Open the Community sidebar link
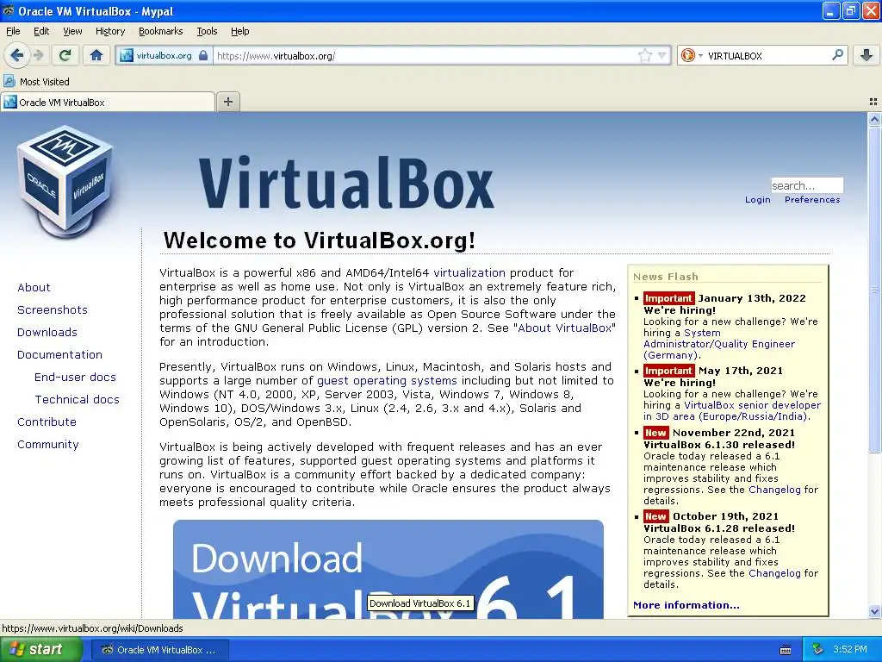 pos(48,445)
